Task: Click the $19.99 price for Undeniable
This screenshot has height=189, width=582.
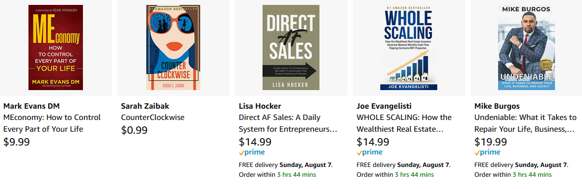Action: [490, 142]
